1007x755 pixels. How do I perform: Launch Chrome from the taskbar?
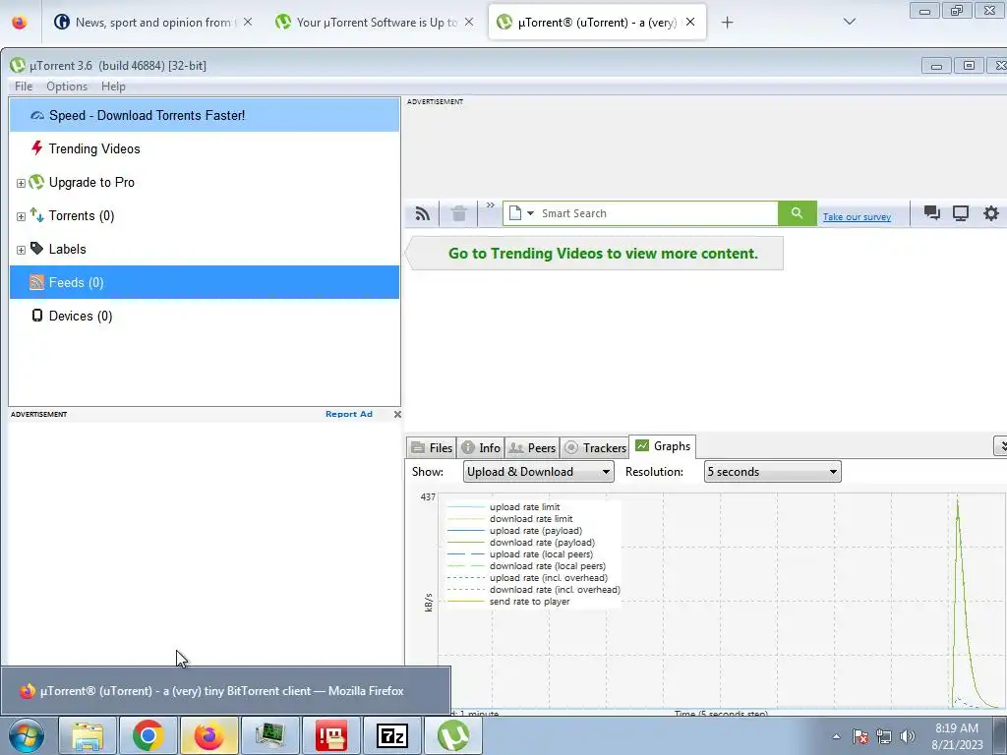pos(148,735)
